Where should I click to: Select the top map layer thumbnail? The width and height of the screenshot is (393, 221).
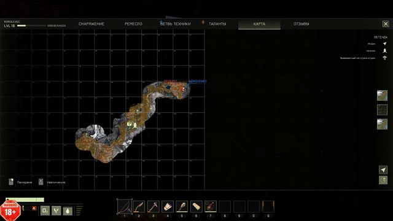[382, 96]
